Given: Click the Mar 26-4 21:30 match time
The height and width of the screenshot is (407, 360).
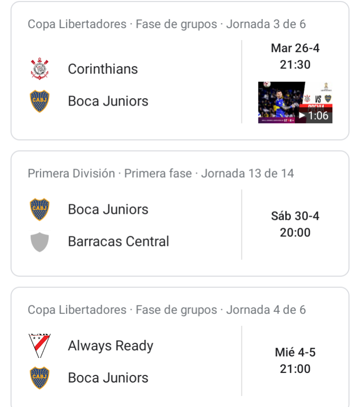Looking at the screenshot, I should click(x=295, y=57).
